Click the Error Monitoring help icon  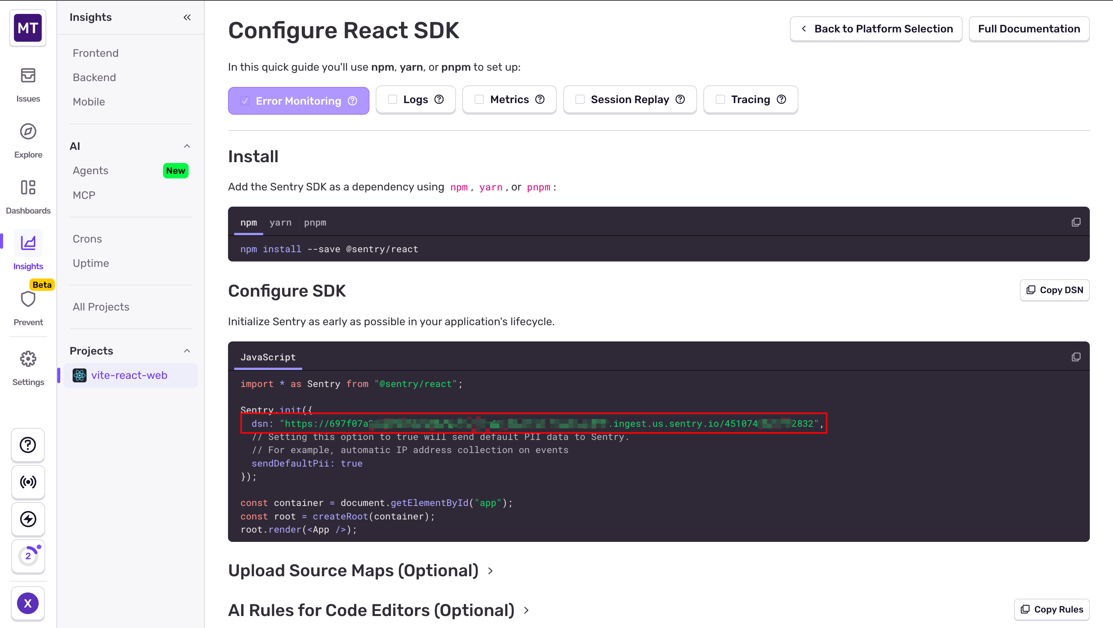(352, 101)
